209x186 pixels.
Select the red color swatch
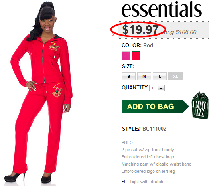click(136, 56)
